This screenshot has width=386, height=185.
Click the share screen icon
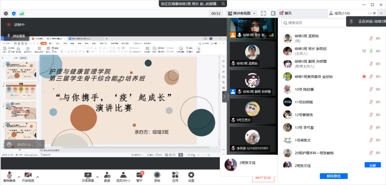click(x=88, y=175)
